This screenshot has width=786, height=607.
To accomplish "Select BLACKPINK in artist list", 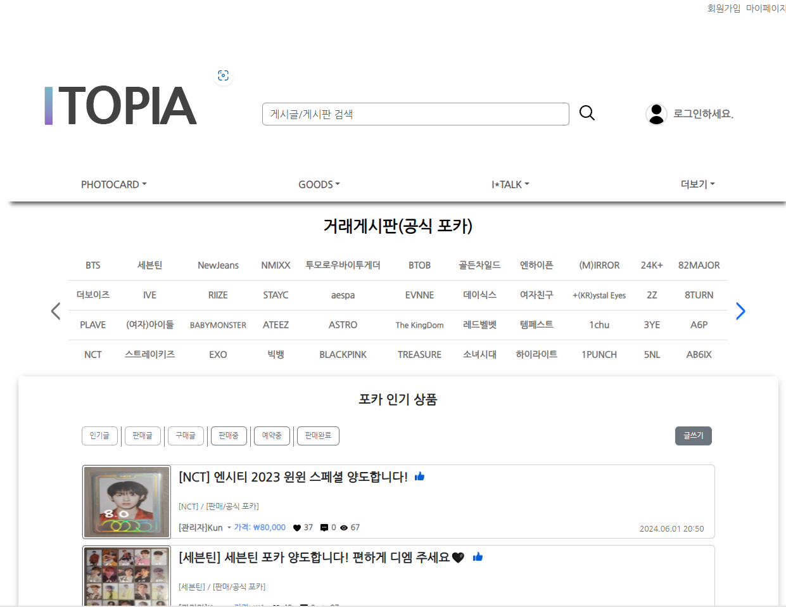I will pos(343,355).
